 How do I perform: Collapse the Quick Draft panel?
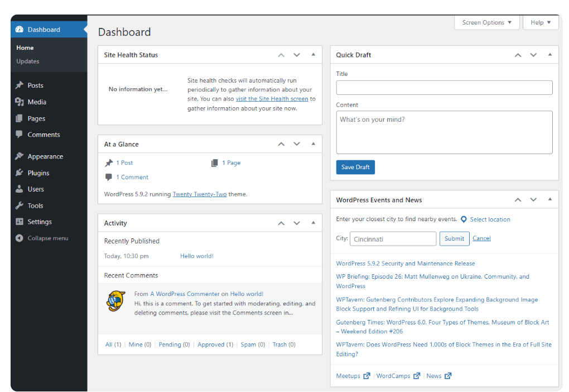550,55
